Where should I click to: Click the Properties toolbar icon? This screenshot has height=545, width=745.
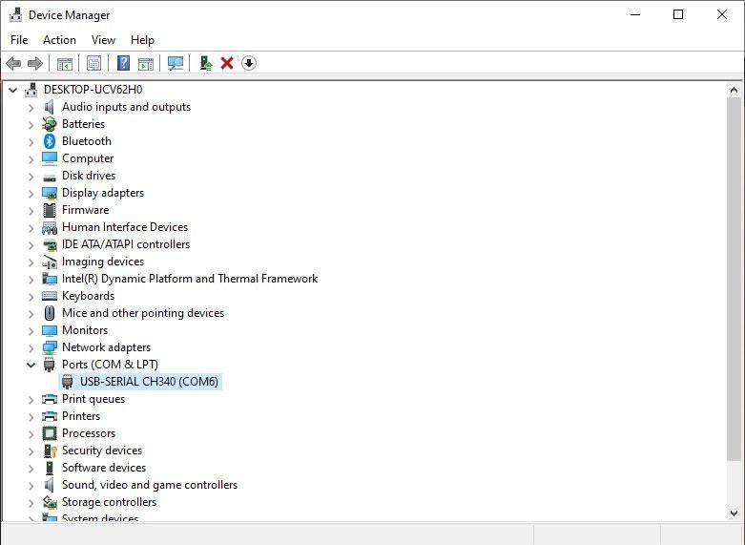pyautogui.click(x=93, y=63)
